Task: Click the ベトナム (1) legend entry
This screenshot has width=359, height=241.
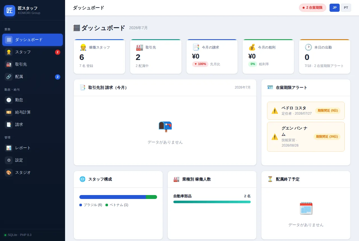Action: [117, 205]
